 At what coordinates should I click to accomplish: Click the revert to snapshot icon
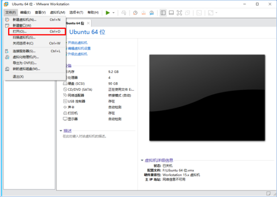pos(144,13)
